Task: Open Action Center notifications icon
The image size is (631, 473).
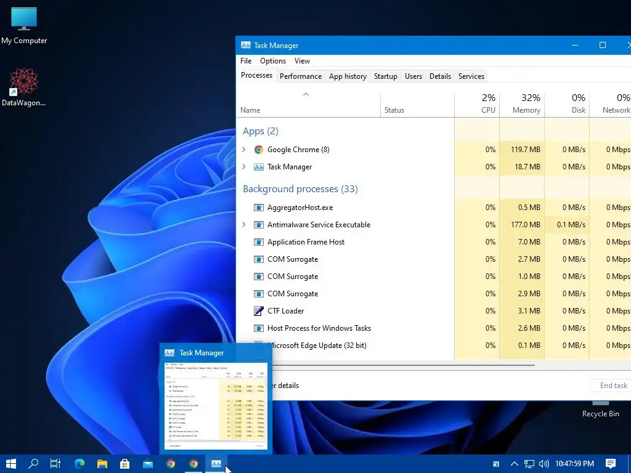Action: pos(611,464)
